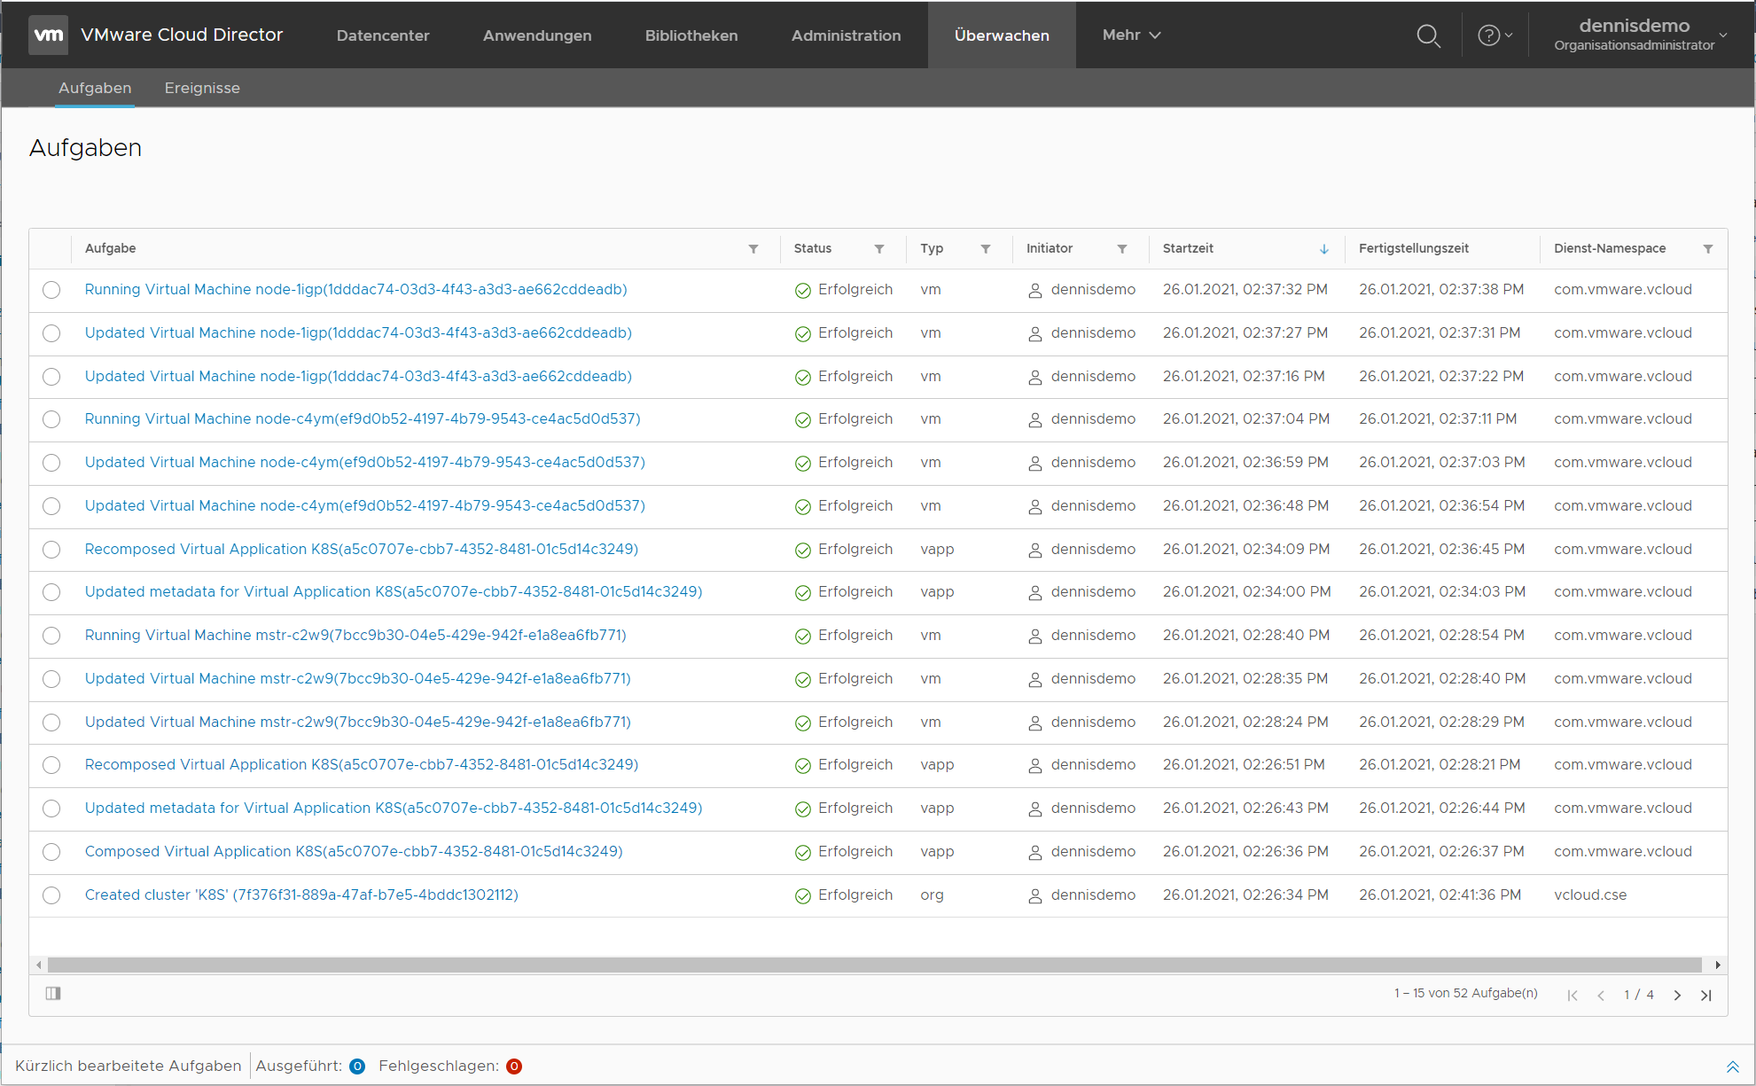Go to next page of tasks

(x=1677, y=995)
